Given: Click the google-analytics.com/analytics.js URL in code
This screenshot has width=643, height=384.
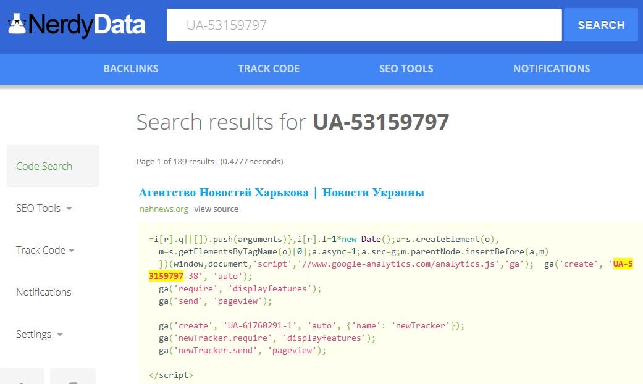Looking at the screenshot, I should point(398,264).
